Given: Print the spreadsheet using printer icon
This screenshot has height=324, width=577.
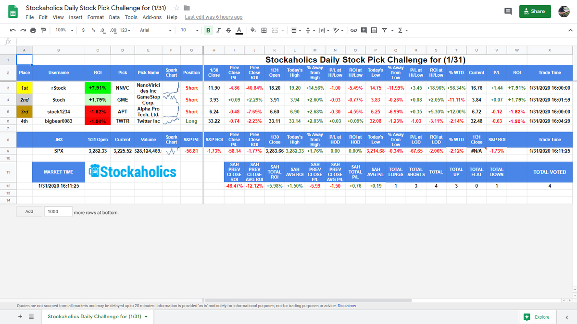Looking at the screenshot, I should 33,30.
